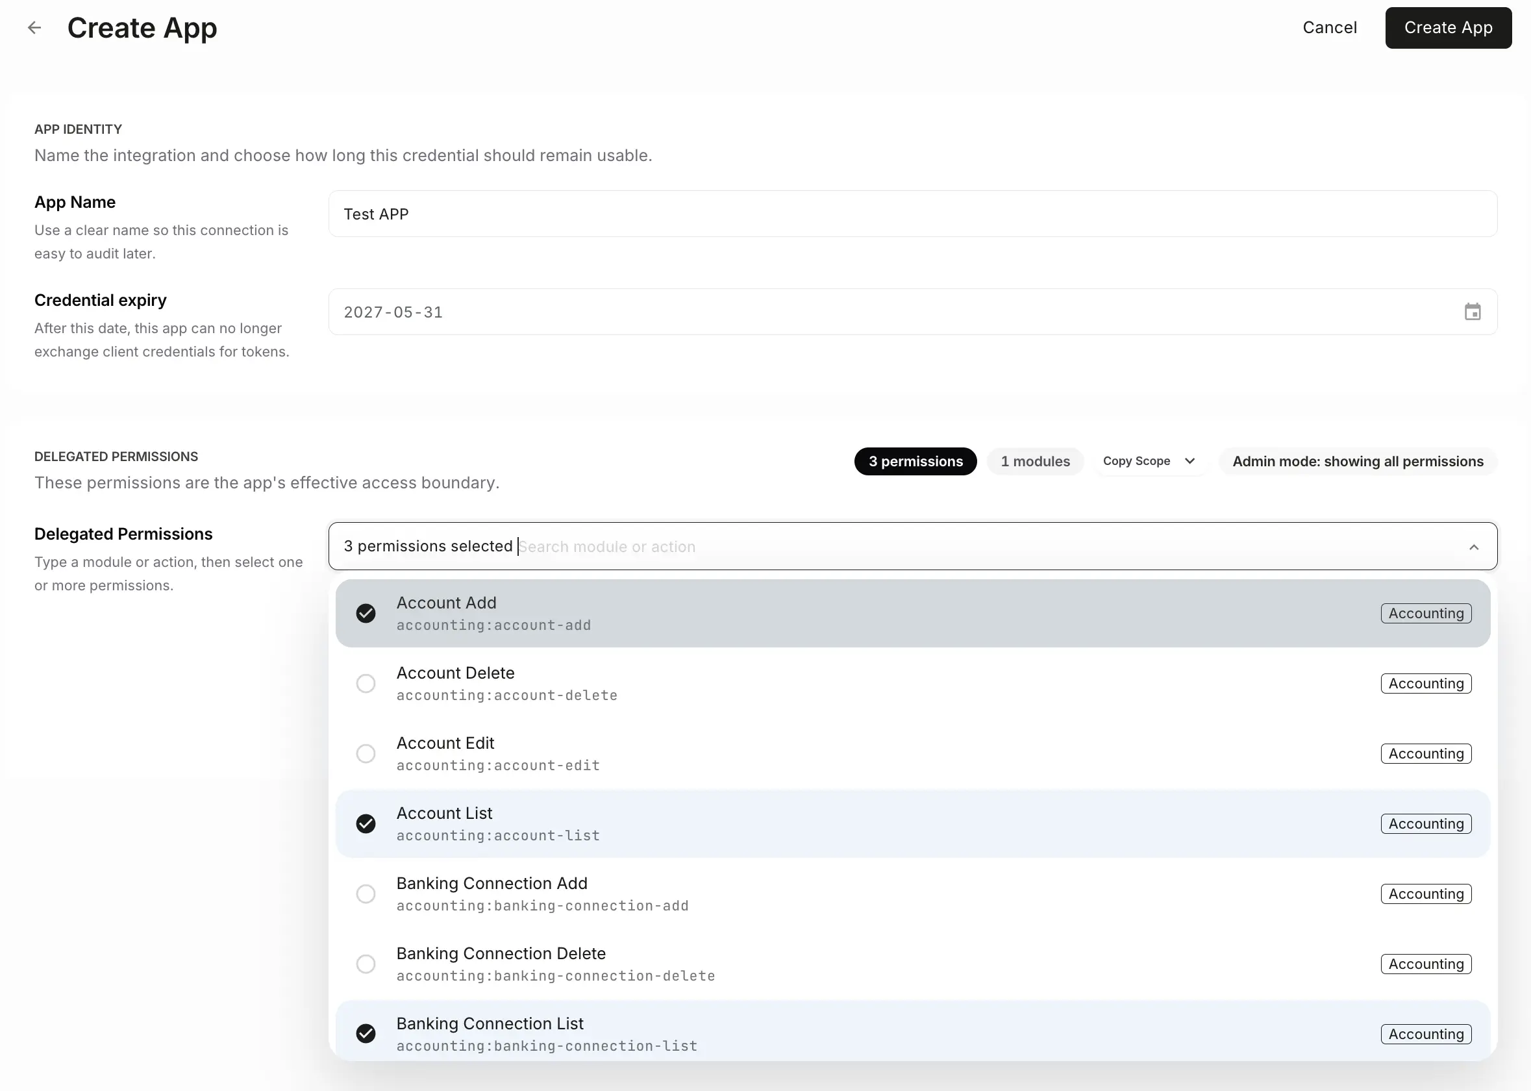Open the calendar date picker icon

tap(1472, 312)
